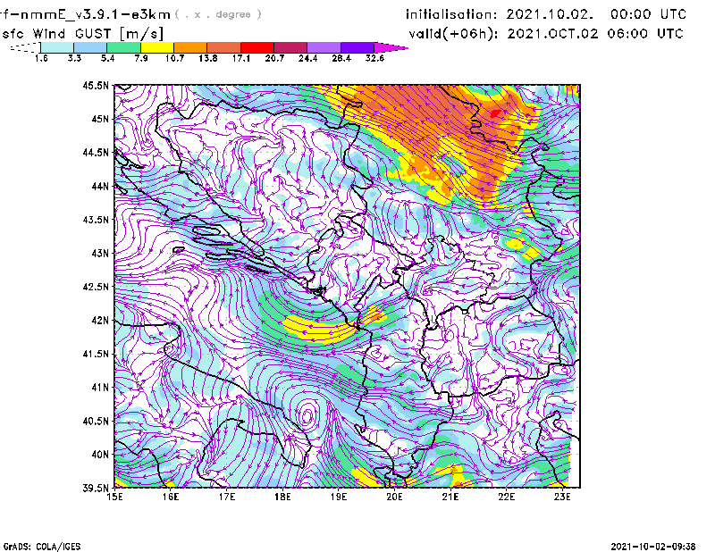
Task: Click the "17E" longitude label
Action: (227, 497)
